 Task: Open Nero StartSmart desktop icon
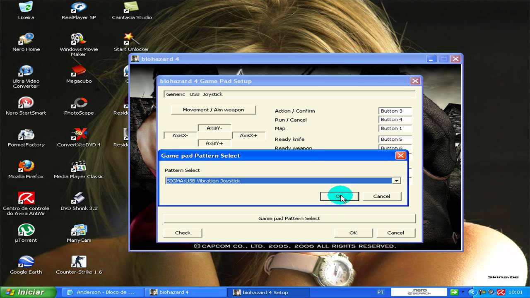tap(26, 106)
